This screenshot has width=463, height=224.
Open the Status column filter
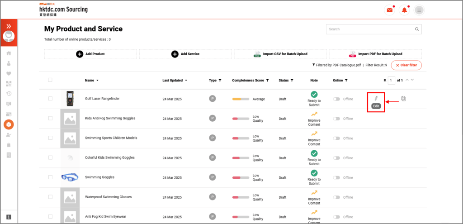[x=292, y=81]
